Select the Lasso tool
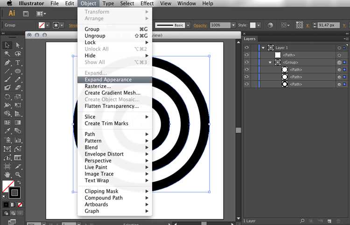This screenshot has width=350, height=225. coord(18,54)
